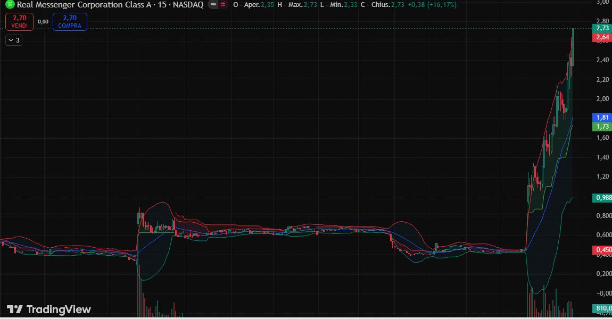Click the L - Min. 2,33 low value
Screen dimensions: 612x319
pos(338,5)
